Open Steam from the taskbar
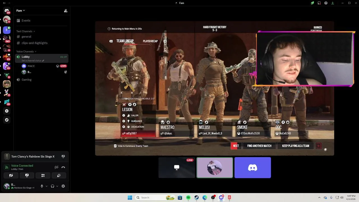359x202 pixels. [196, 198]
